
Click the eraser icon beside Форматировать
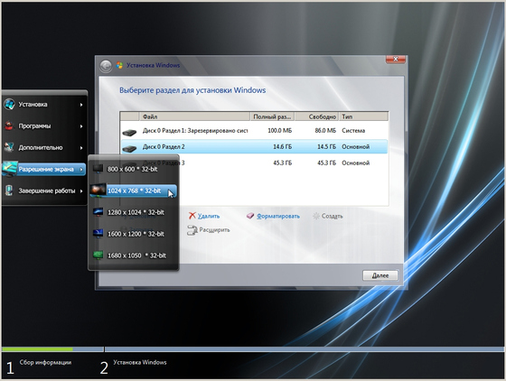(250, 216)
